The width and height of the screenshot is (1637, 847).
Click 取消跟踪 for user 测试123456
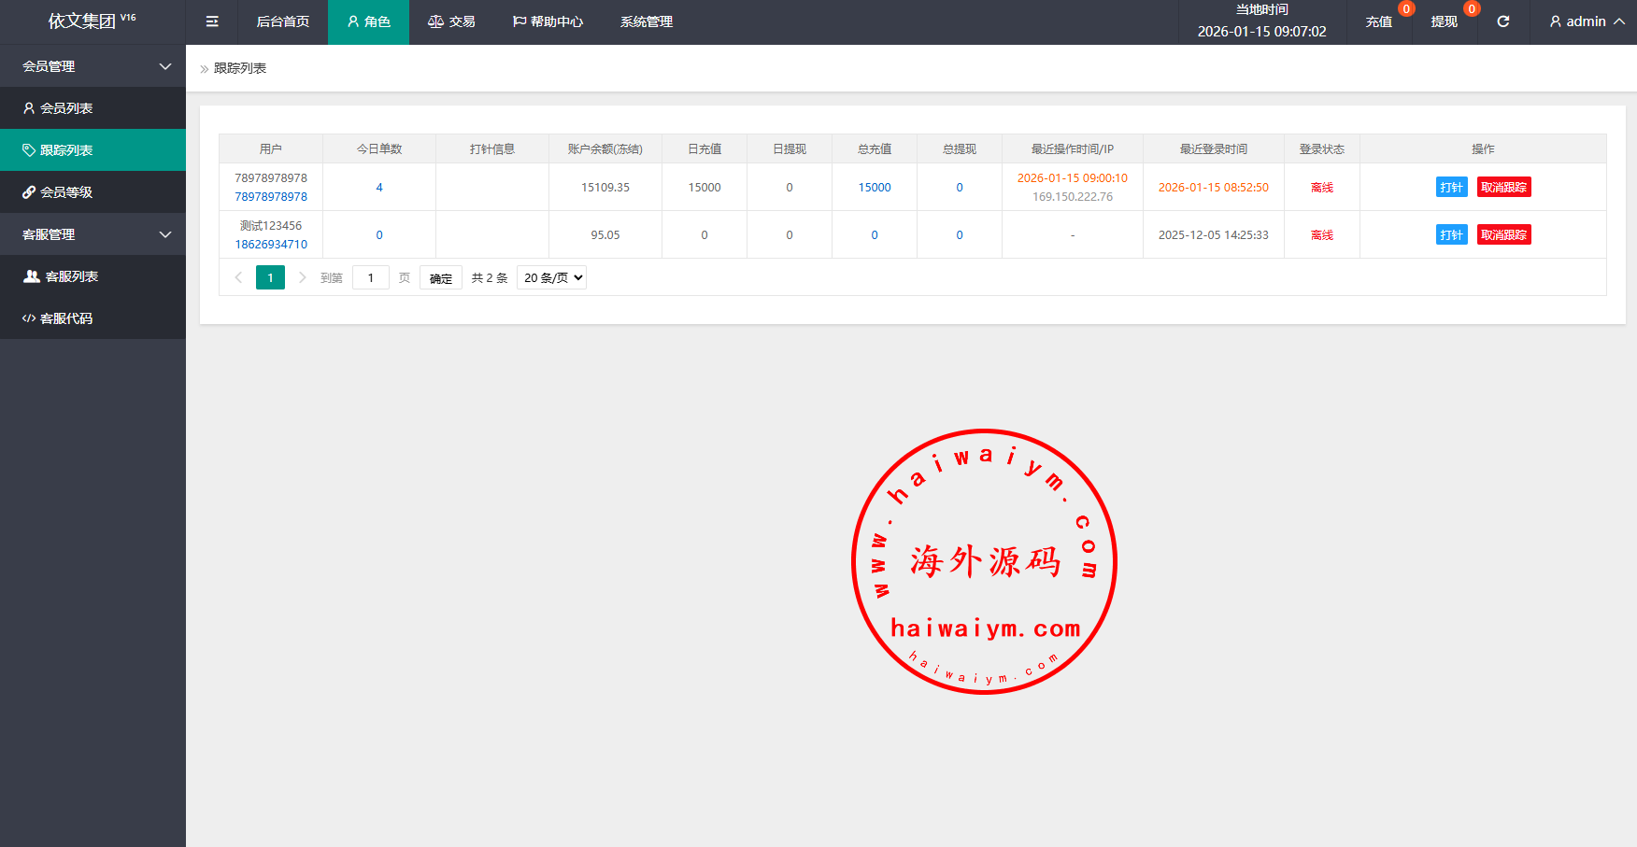click(x=1503, y=234)
